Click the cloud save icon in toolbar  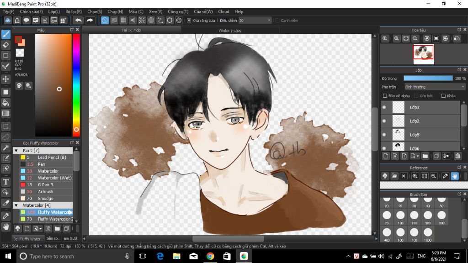click(8, 20)
